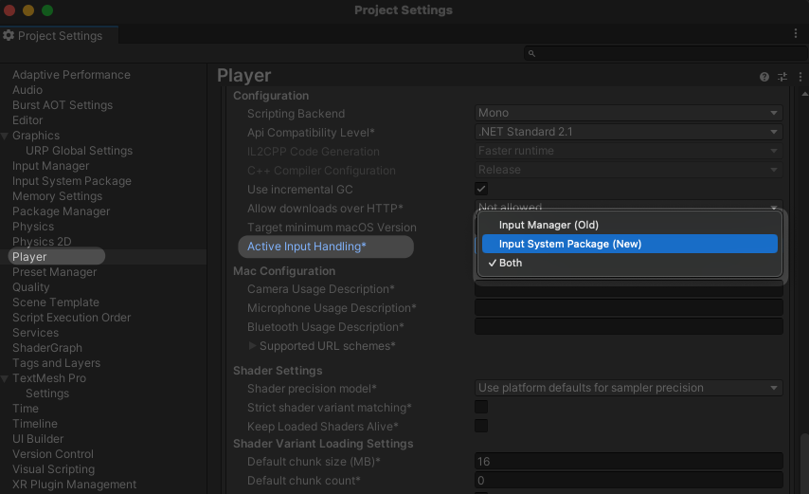The height and width of the screenshot is (494, 809).
Task: Open XR Plugin Management settings
Action: pyautogui.click(x=74, y=485)
